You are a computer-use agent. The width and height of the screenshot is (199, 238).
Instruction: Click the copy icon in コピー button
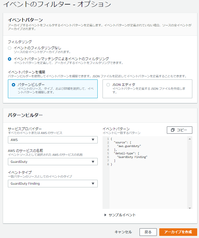tap(173, 130)
